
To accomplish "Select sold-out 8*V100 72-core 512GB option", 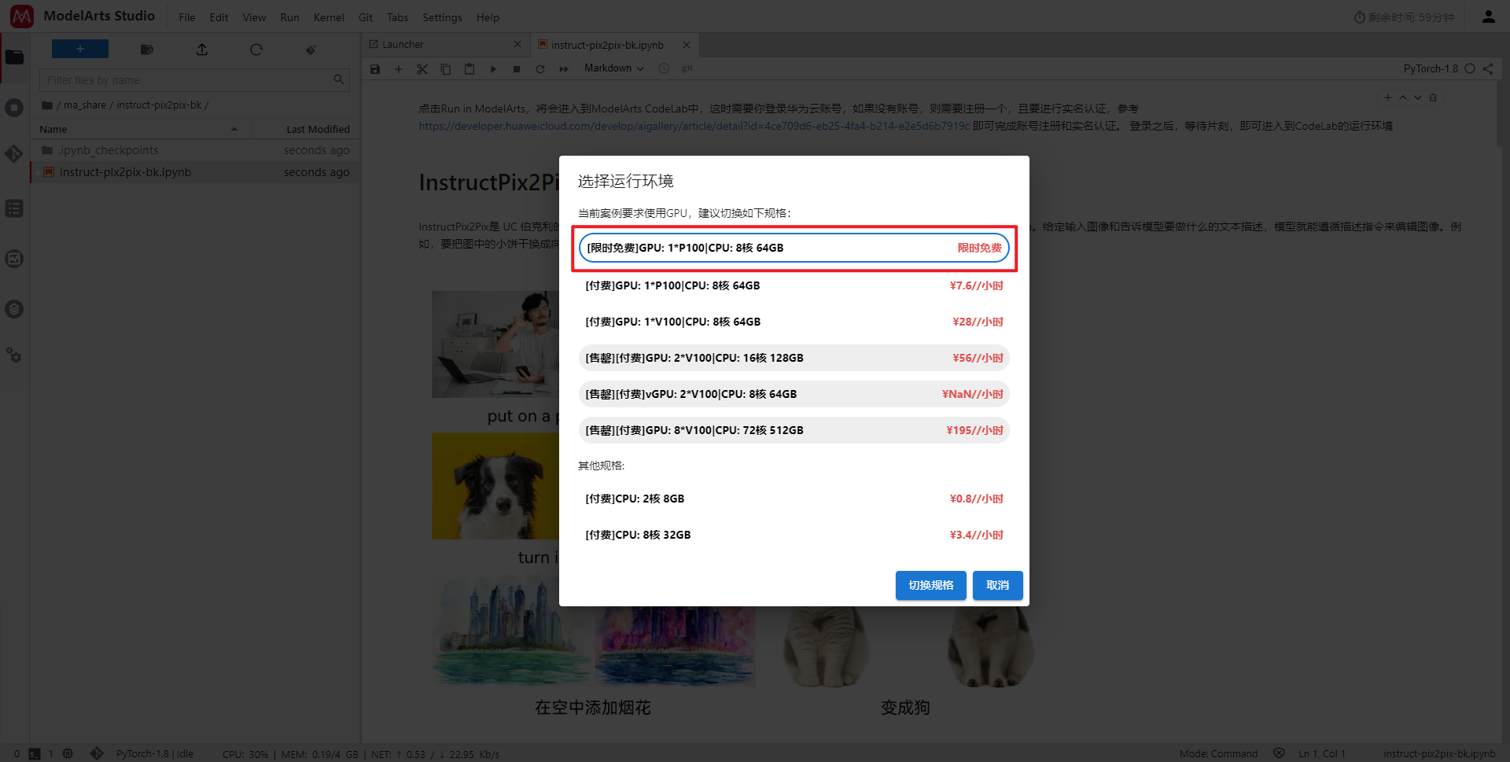I will click(x=794, y=430).
